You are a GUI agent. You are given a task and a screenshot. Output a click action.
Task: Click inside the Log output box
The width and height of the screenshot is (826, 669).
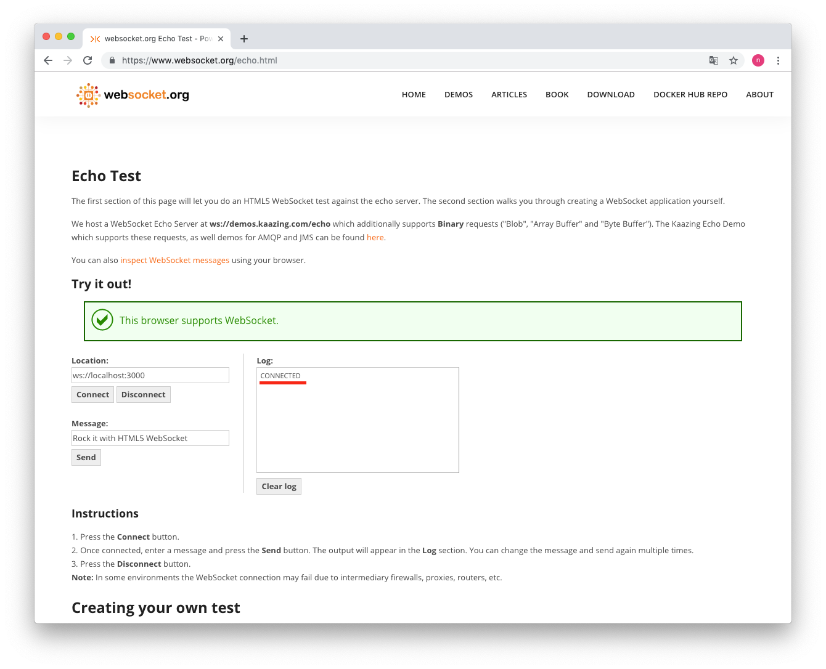point(358,420)
